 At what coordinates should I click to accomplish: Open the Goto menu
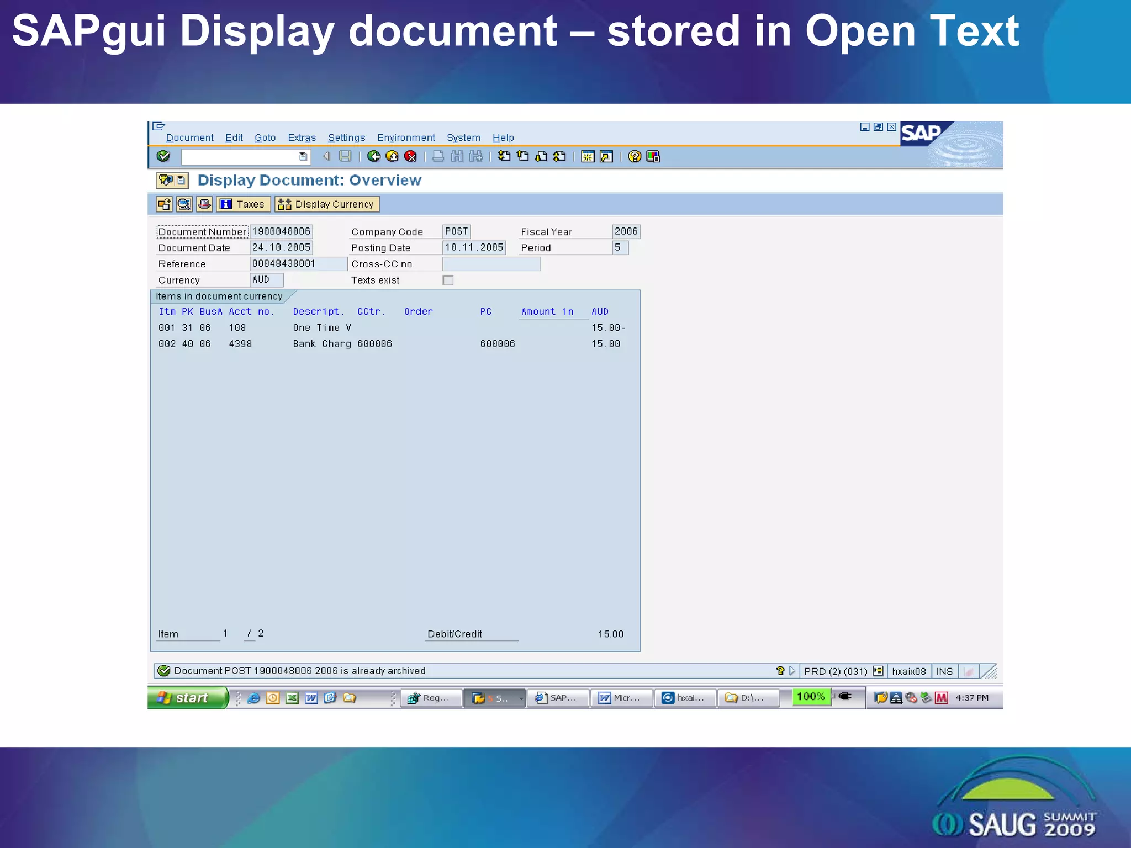(x=265, y=137)
